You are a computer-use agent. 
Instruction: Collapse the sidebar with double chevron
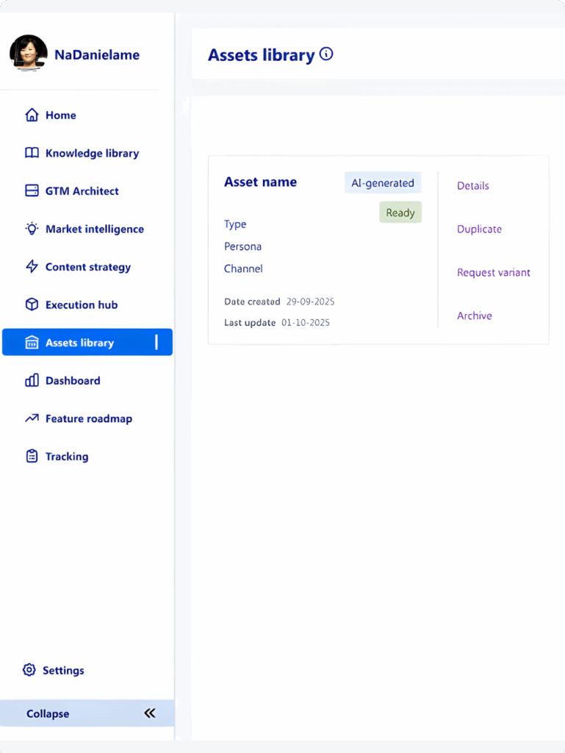click(x=150, y=713)
